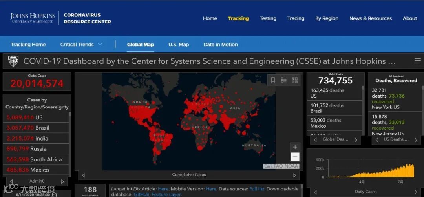This screenshot has width=424, height=197.
Task: Open the Feature Layer link
Action: pos(166,194)
